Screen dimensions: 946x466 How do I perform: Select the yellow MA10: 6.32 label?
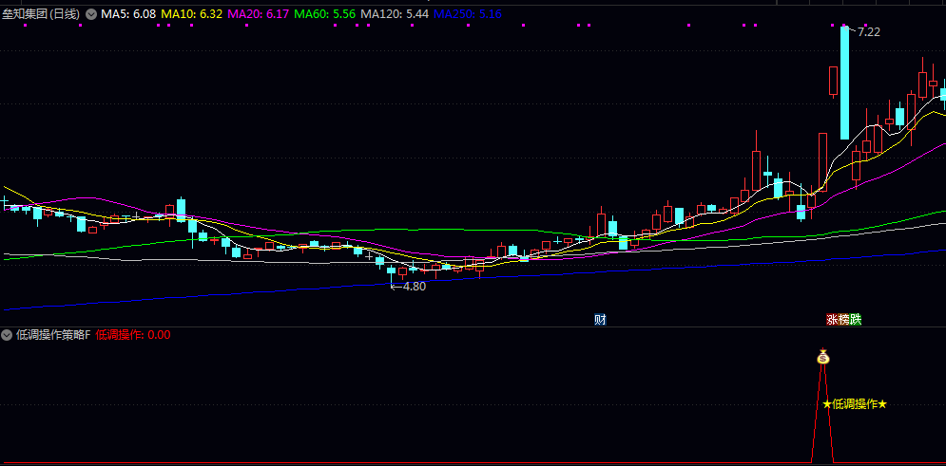191,14
